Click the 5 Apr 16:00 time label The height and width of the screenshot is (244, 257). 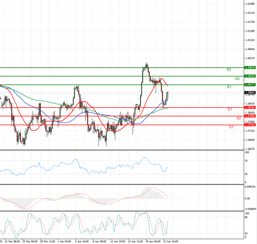(82, 241)
